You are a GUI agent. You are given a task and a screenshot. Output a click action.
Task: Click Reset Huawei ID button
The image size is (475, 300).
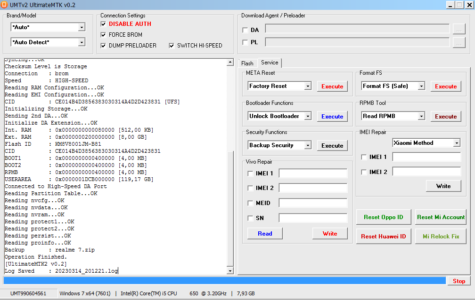pos(384,237)
